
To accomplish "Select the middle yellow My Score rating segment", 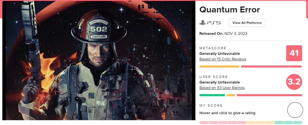I will click(x=260, y=122).
